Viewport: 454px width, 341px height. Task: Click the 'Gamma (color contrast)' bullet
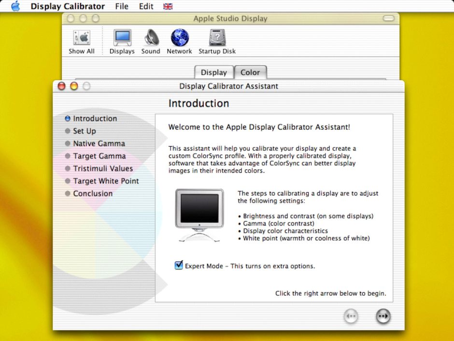pos(276,223)
